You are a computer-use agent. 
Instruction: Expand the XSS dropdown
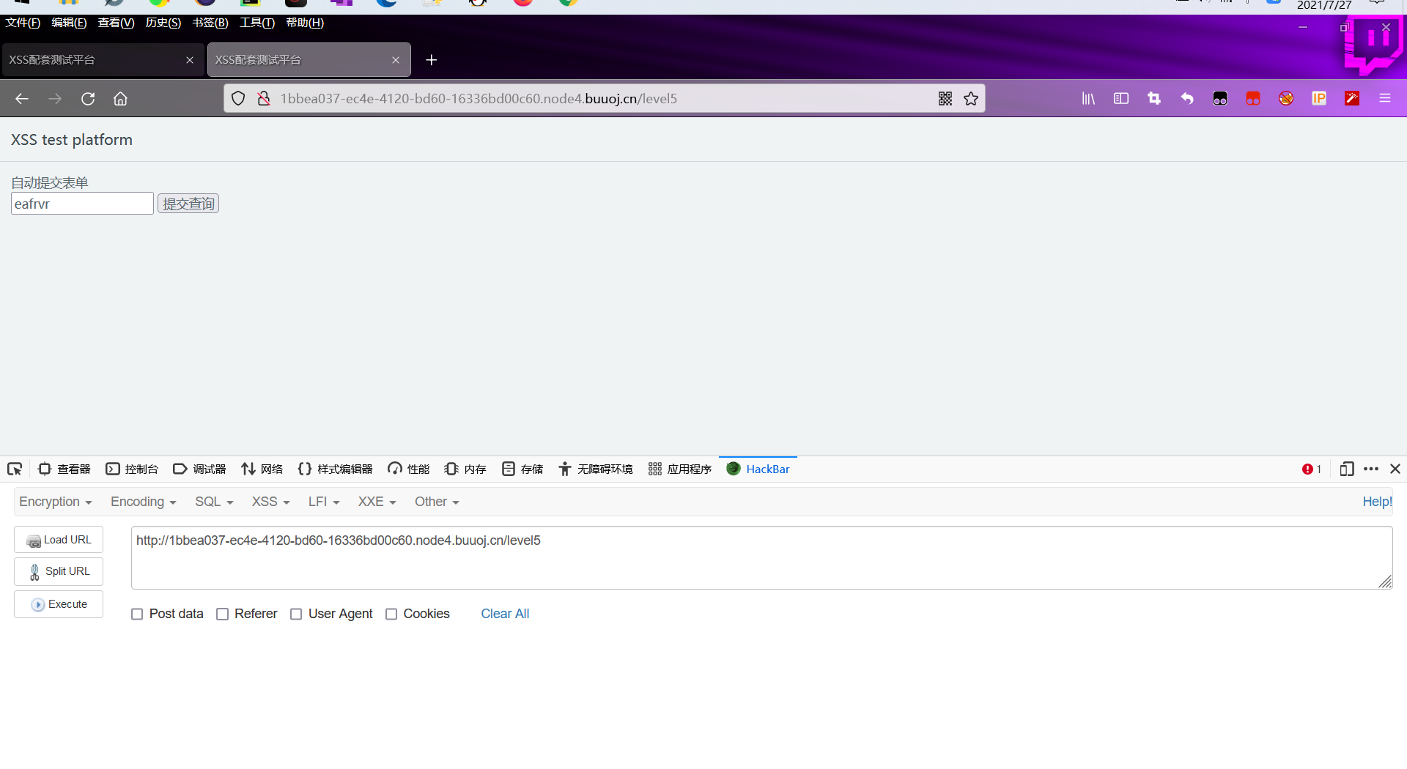click(x=270, y=502)
